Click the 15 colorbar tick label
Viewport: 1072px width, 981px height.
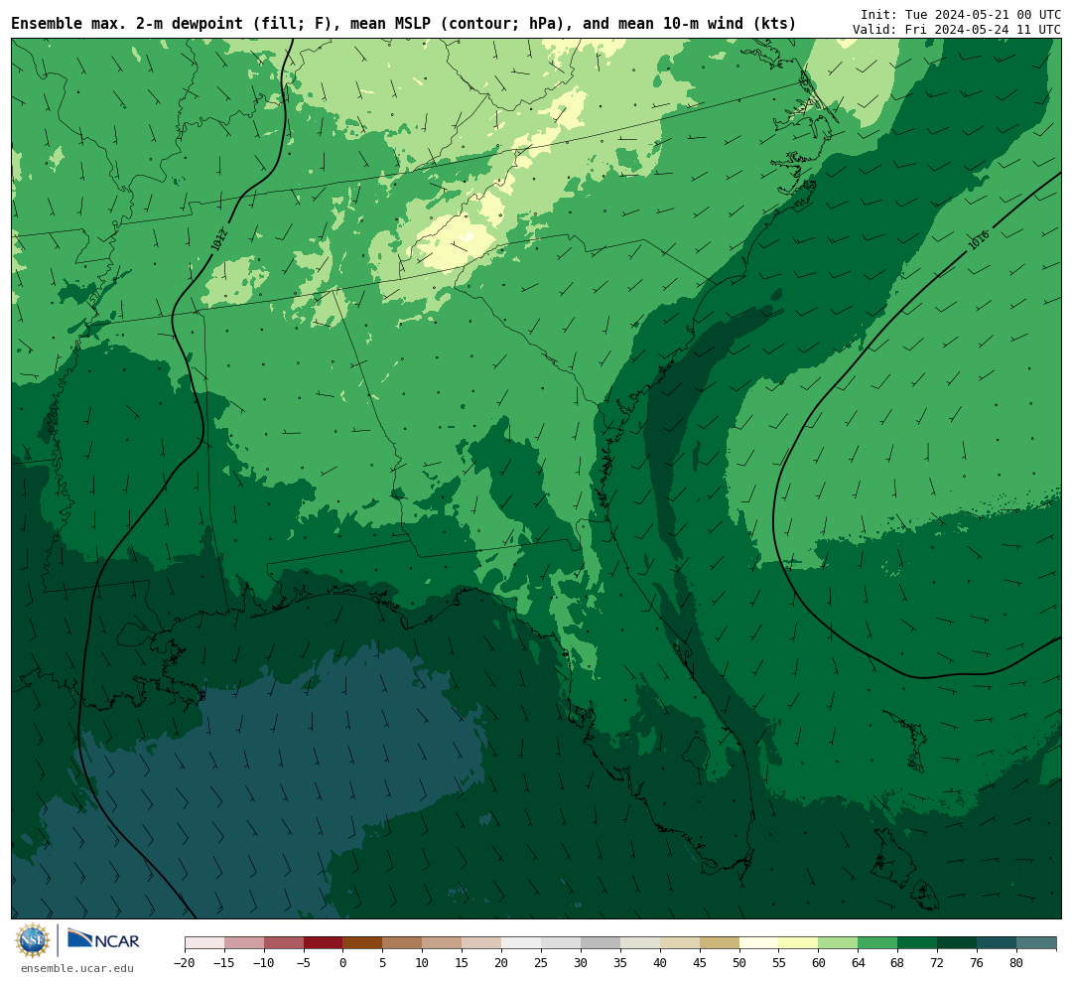pos(463,963)
